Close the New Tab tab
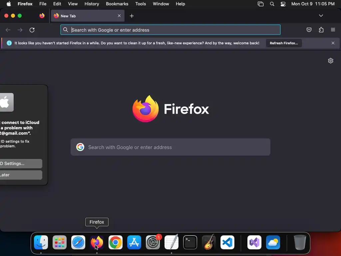341x256 pixels. click(119, 16)
